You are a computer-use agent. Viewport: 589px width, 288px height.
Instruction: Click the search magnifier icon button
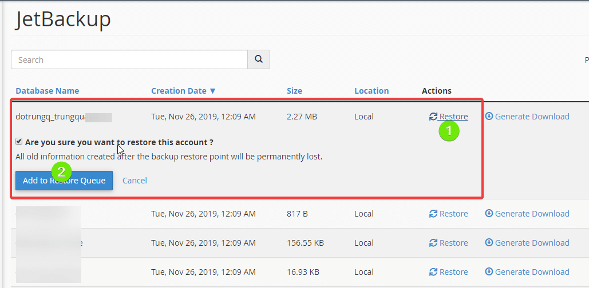tap(258, 59)
